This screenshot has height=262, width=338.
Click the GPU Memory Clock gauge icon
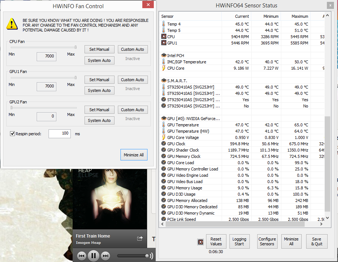tap(163, 156)
